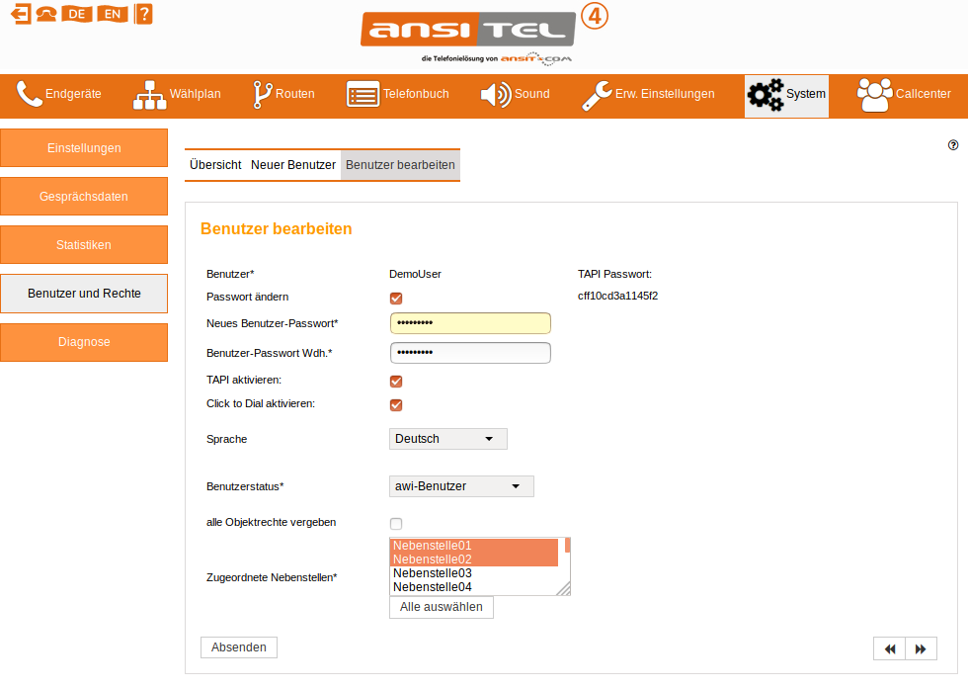
Task: Go to the Übersicht tab
Action: tap(215, 165)
